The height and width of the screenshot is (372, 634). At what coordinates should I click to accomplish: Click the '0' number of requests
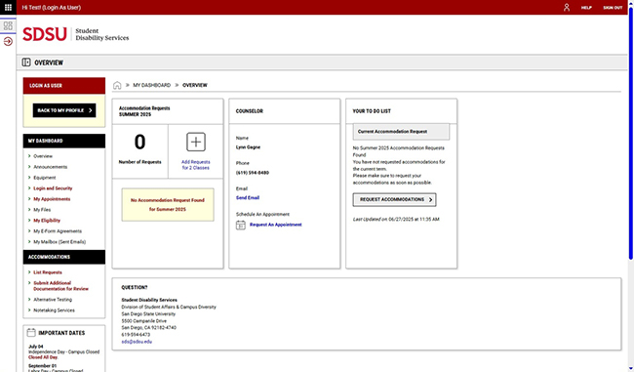(x=139, y=143)
